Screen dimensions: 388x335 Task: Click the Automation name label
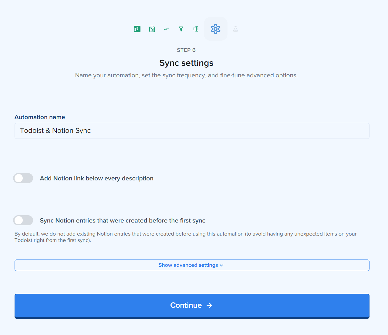(40, 117)
